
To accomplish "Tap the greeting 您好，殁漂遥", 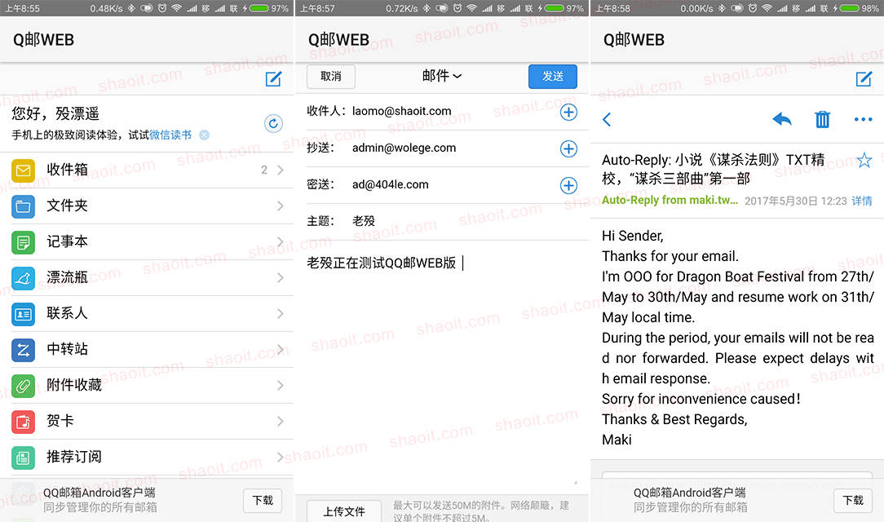I will (x=55, y=113).
